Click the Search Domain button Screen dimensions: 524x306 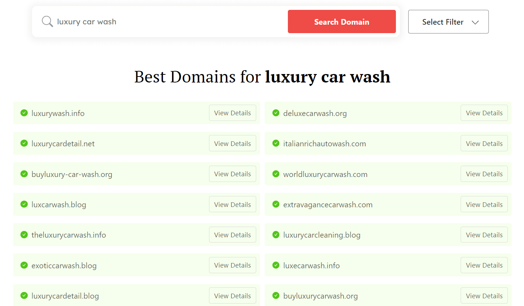pos(342,22)
